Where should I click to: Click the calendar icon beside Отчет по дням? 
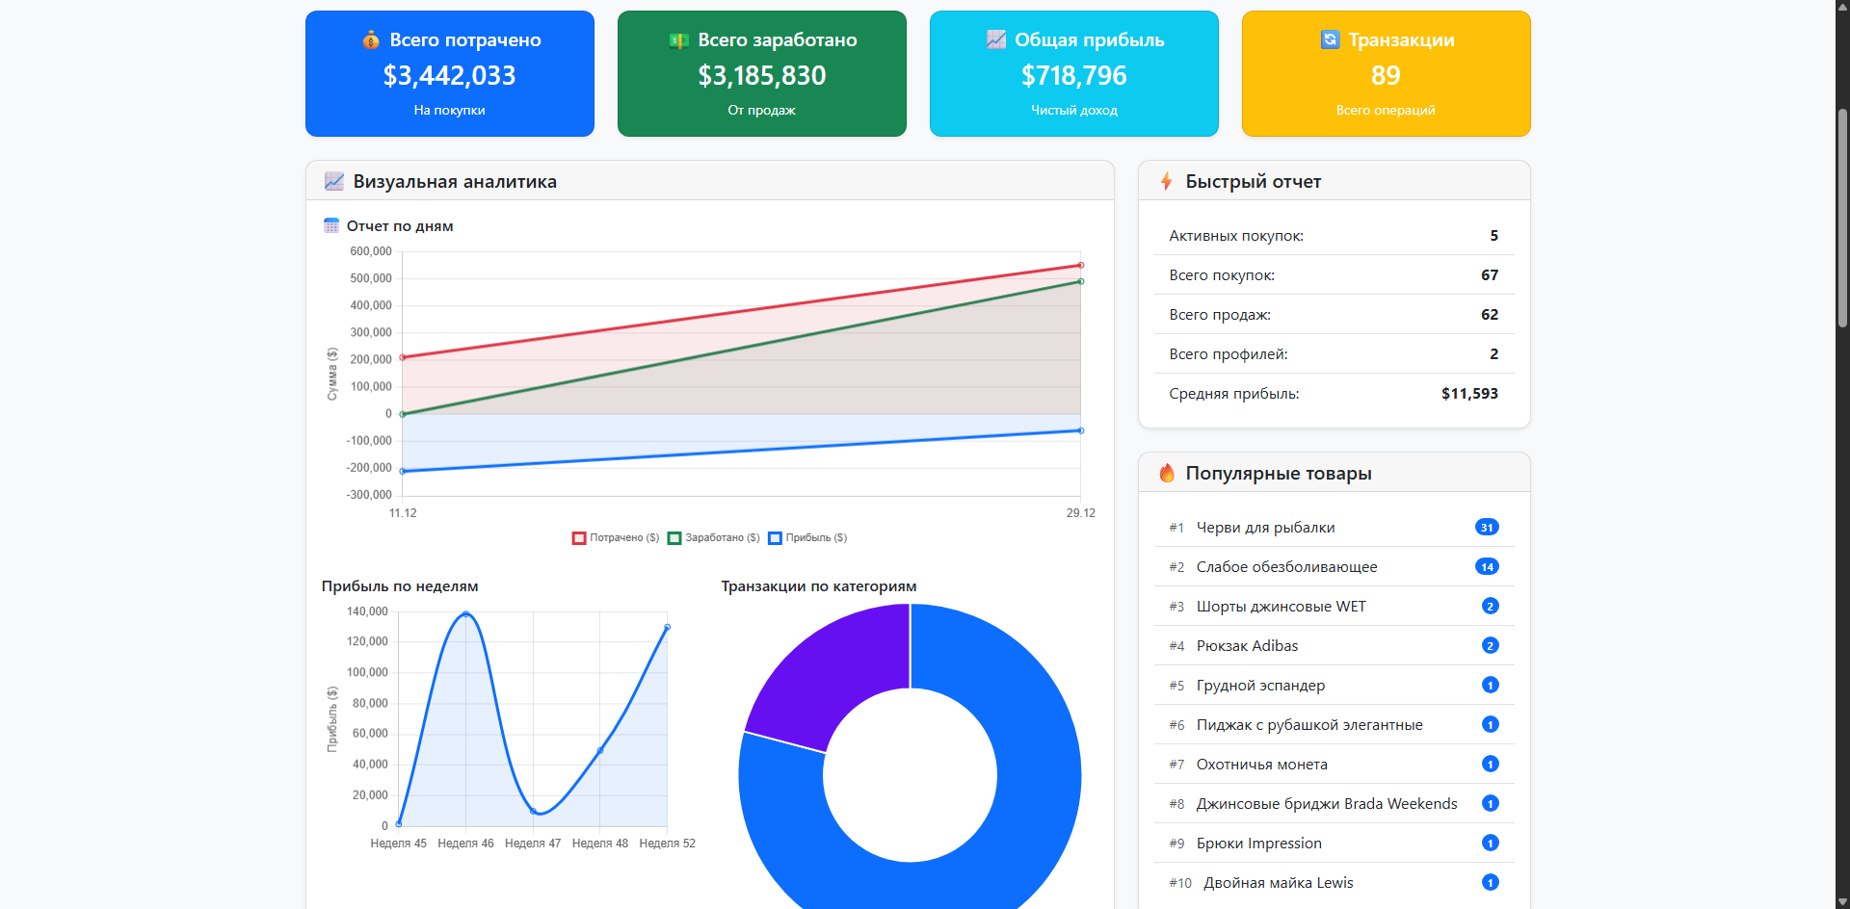pyautogui.click(x=331, y=225)
